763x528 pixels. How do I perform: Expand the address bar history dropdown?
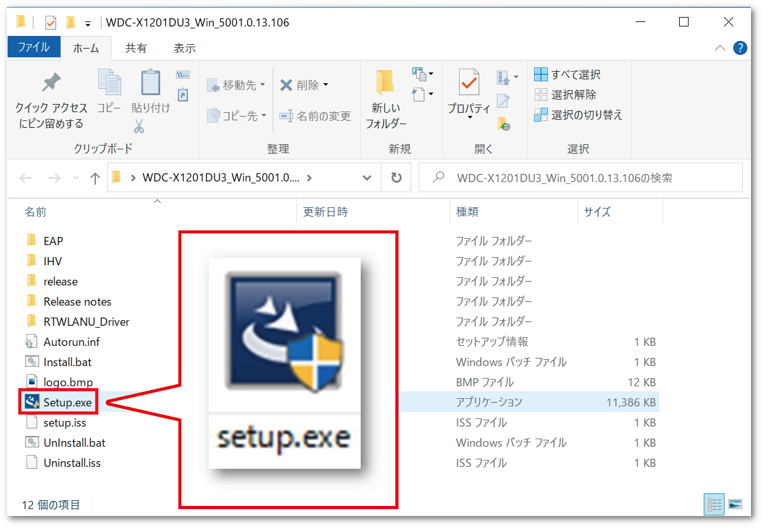(x=367, y=178)
